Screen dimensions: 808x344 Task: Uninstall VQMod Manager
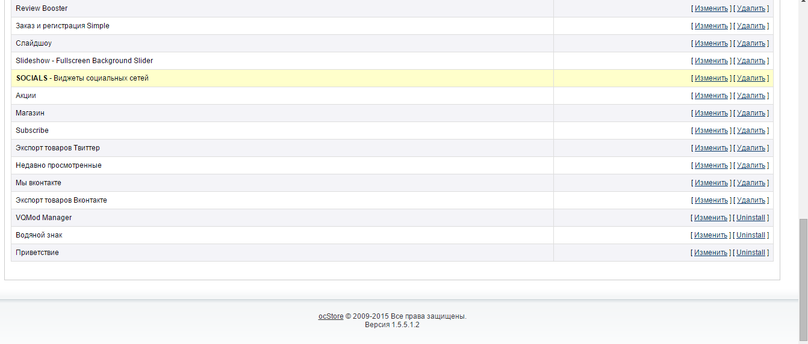coord(751,218)
